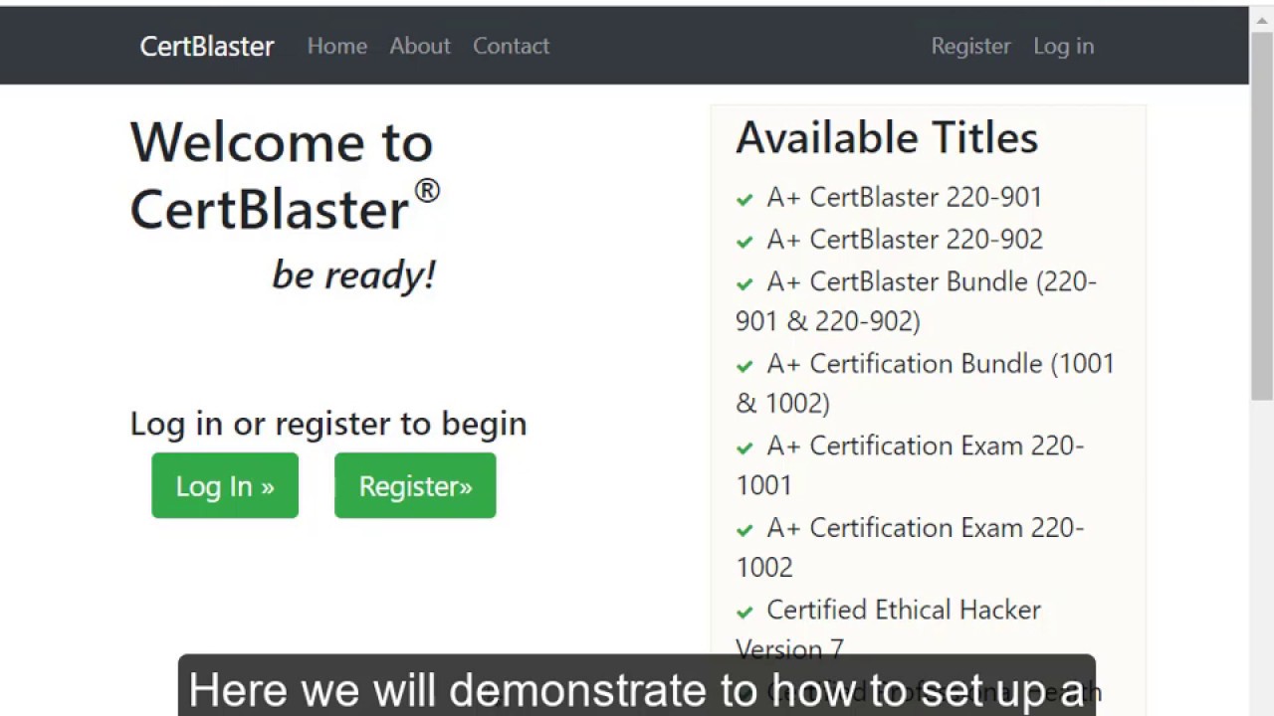Image resolution: width=1274 pixels, height=716 pixels.
Task: Select Certified Ethical Hacker Version 7 title
Action: coord(888,629)
